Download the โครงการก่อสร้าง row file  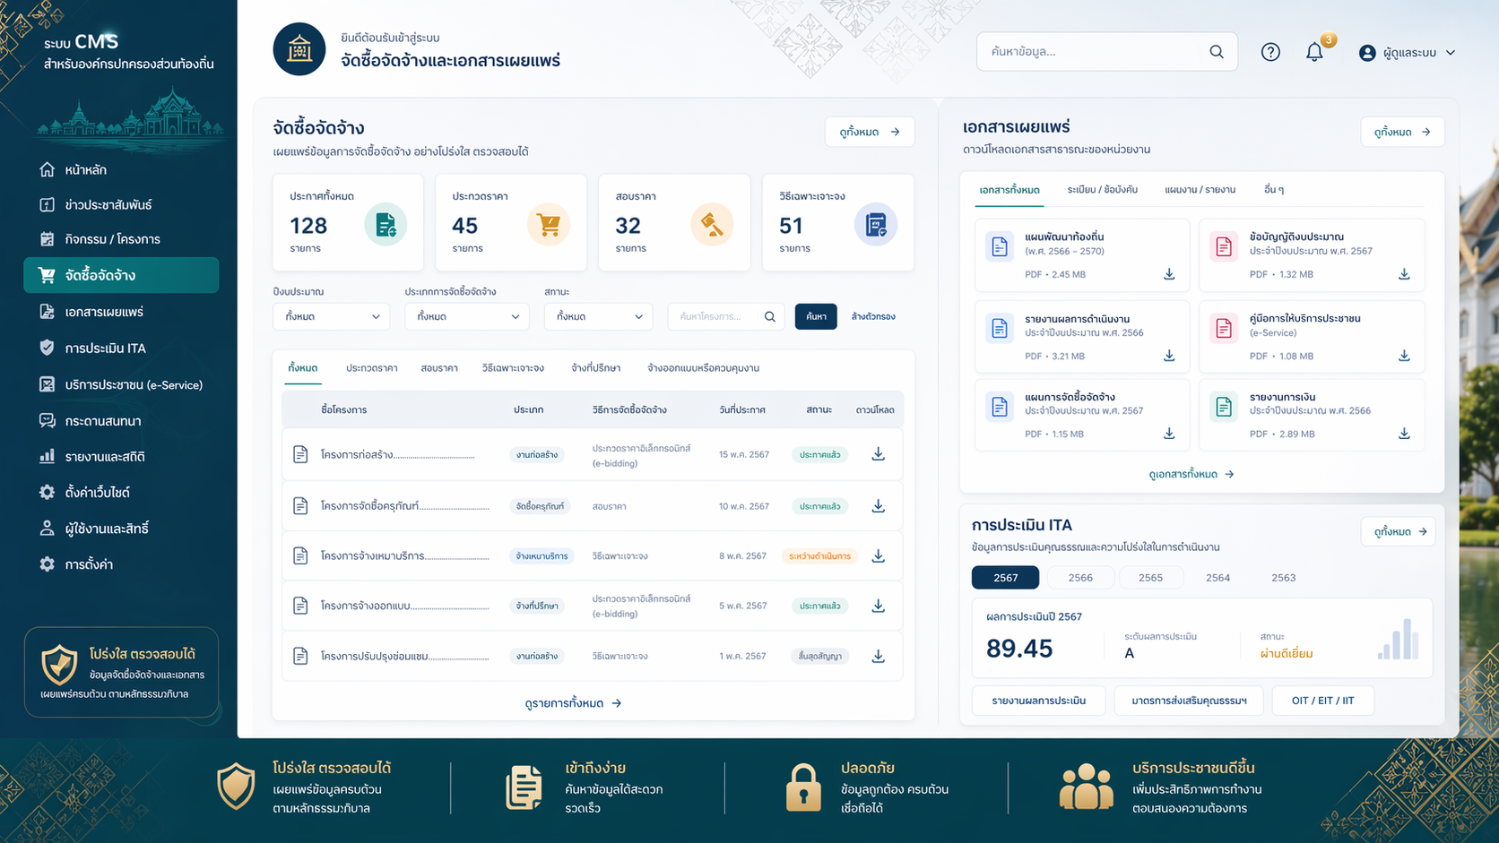point(879,454)
